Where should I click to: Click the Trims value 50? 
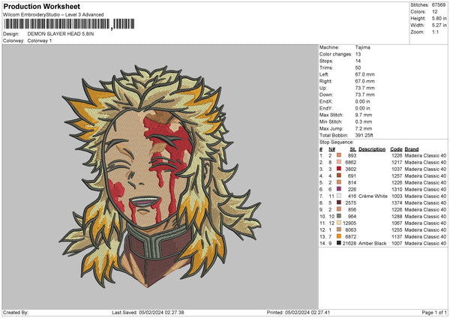point(358,67)
